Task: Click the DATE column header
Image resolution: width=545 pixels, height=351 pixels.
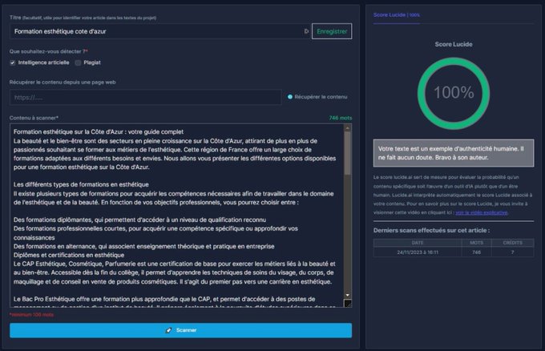Action: 418,243
